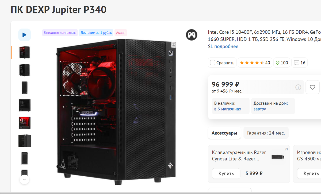Switch to Аксессуары tab
Viewport: 321px width, 194px height.
pos(224,133)
